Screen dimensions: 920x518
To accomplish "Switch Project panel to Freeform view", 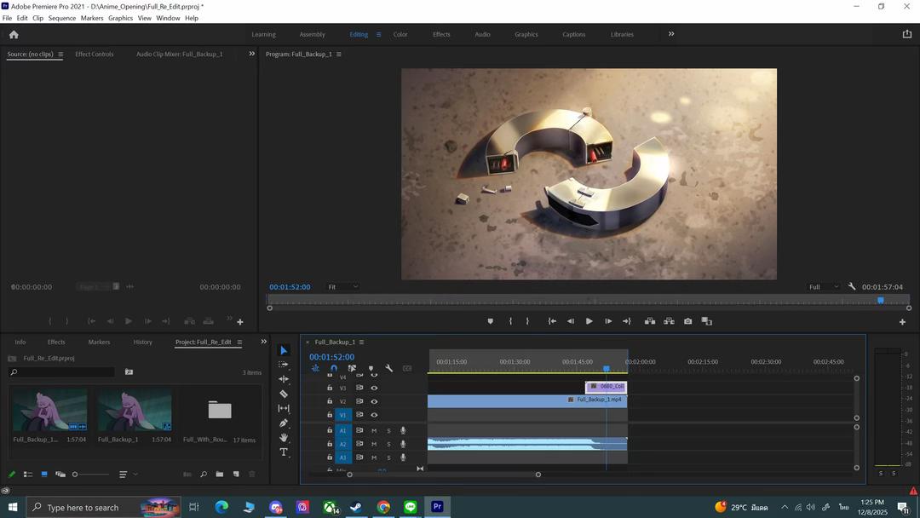I will (60, 474).
